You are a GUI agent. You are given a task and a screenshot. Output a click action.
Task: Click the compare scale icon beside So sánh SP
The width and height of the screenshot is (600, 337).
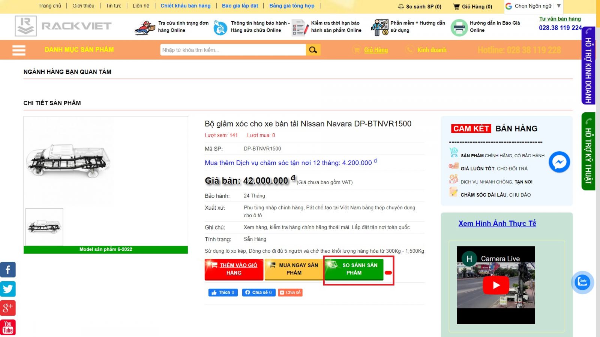tap(401, 6)
